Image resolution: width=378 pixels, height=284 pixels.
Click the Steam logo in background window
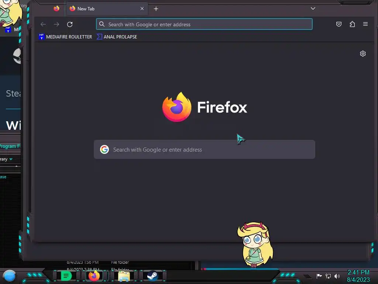(x=17, y=56)
